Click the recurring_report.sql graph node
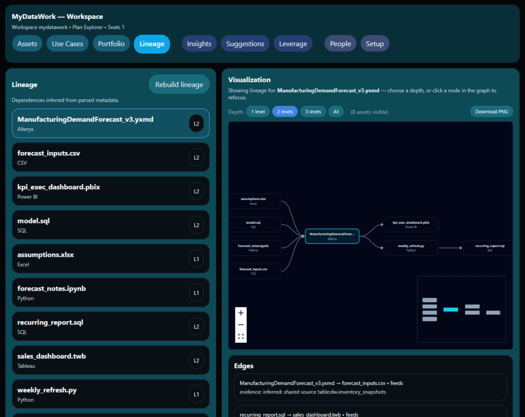525x417 pixels. (x=488, y=248)
